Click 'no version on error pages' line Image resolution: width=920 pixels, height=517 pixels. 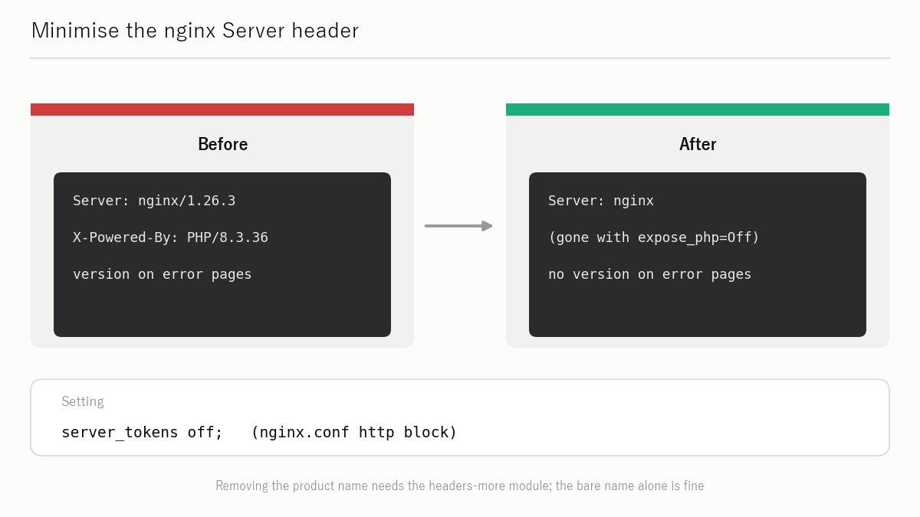[650, 274]
